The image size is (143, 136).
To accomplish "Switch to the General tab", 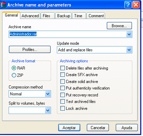I will [x=11, y=15].
